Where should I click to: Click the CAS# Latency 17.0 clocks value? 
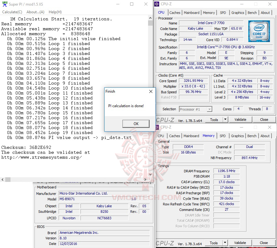click(x=226, y=182)
